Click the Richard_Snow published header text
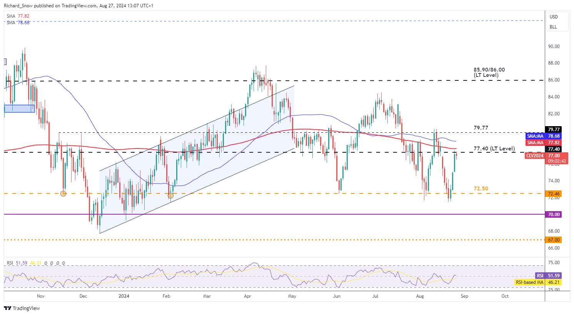This screenshot has height=315, width=574. coord(78,6)
